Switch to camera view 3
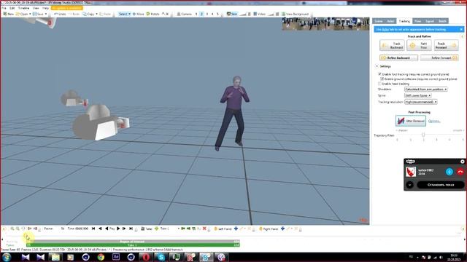The image size is (467, 262). [207, 14]
